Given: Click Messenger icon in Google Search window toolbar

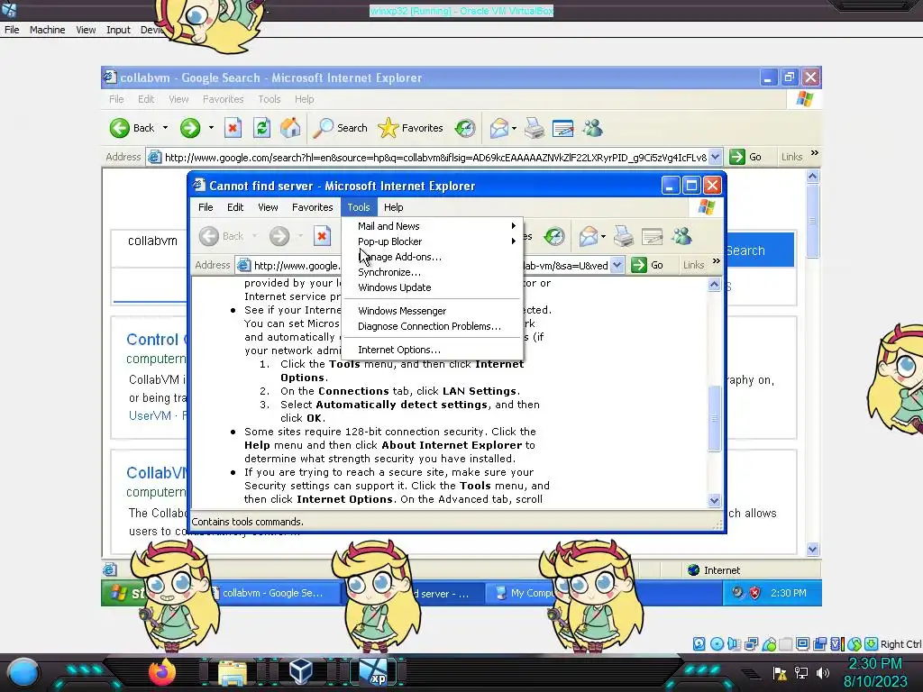Looking at the screenshot, I should point(593,128).
